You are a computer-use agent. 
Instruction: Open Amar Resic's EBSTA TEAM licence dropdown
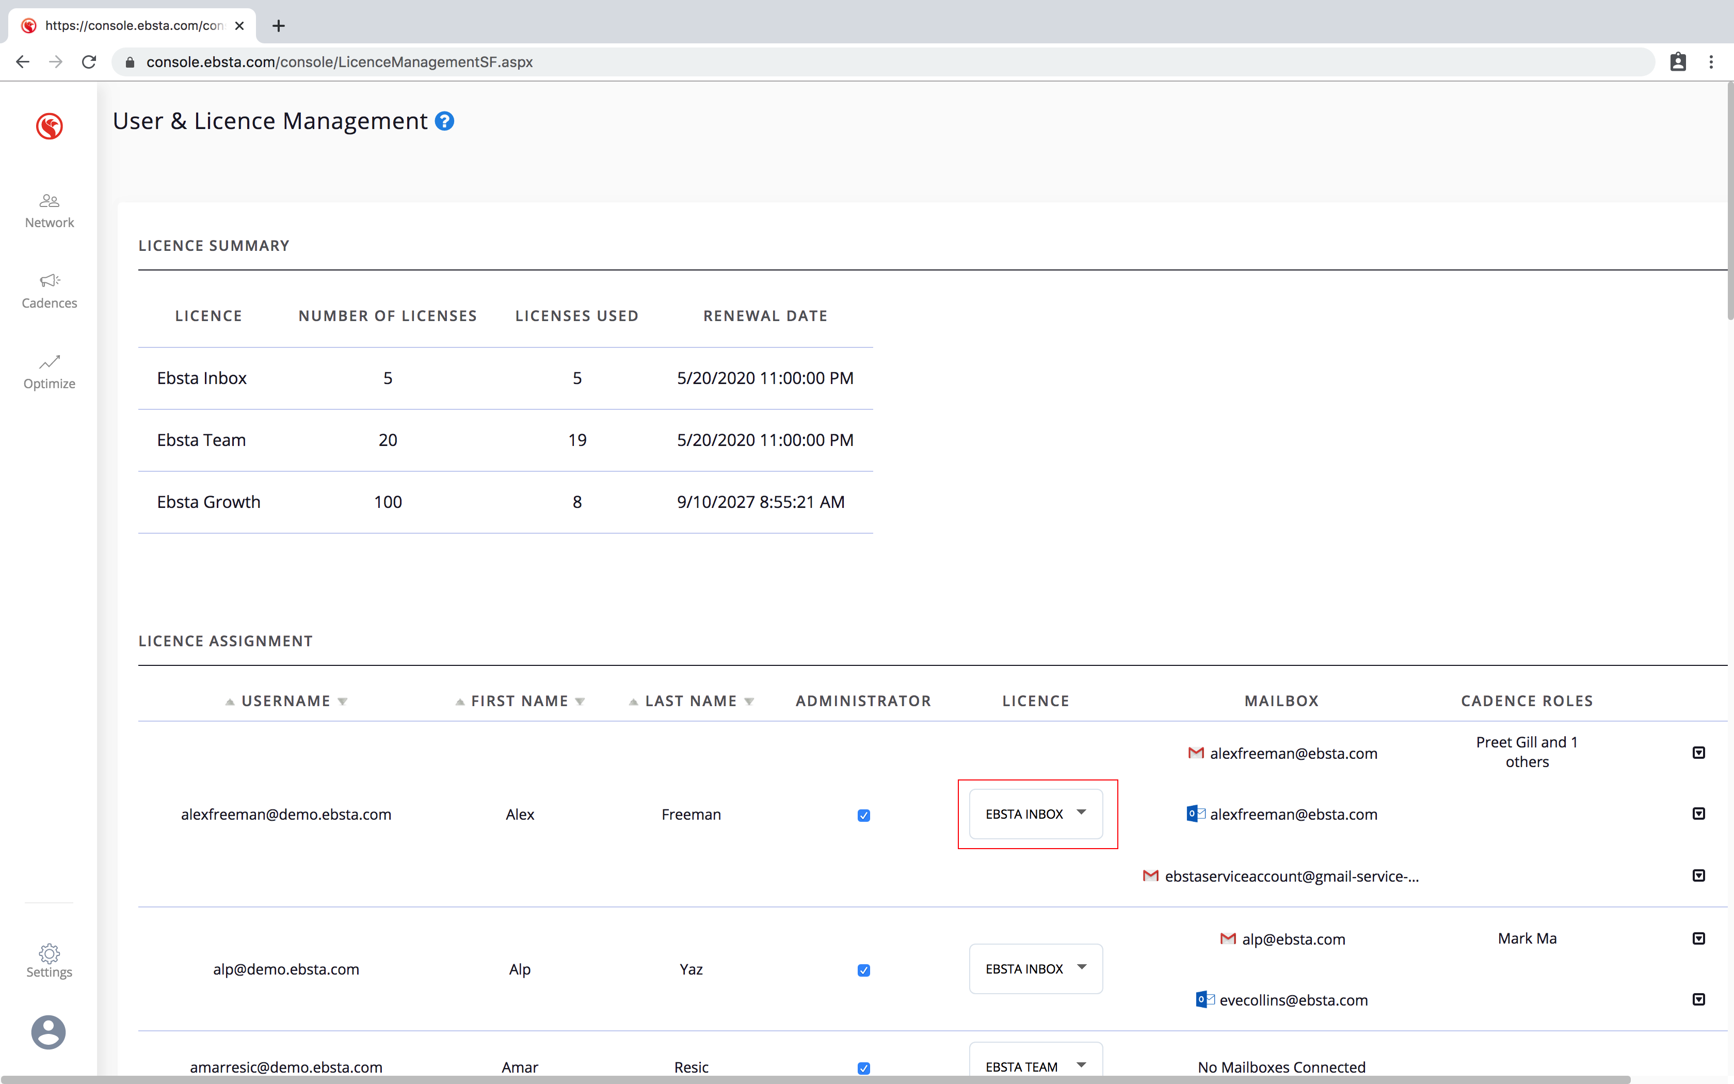[1035, 1066]
